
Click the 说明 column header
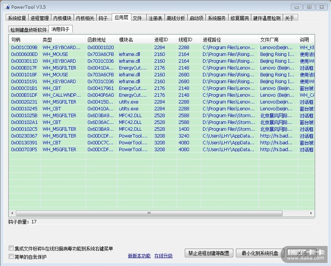click(x=306, y=40)
